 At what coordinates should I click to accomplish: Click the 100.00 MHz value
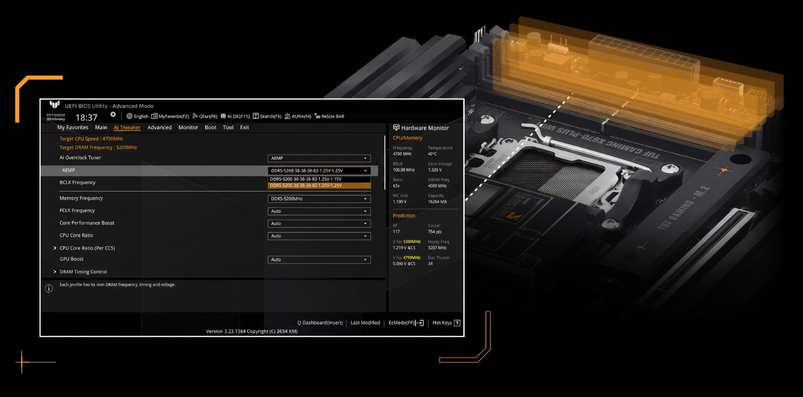403,170
